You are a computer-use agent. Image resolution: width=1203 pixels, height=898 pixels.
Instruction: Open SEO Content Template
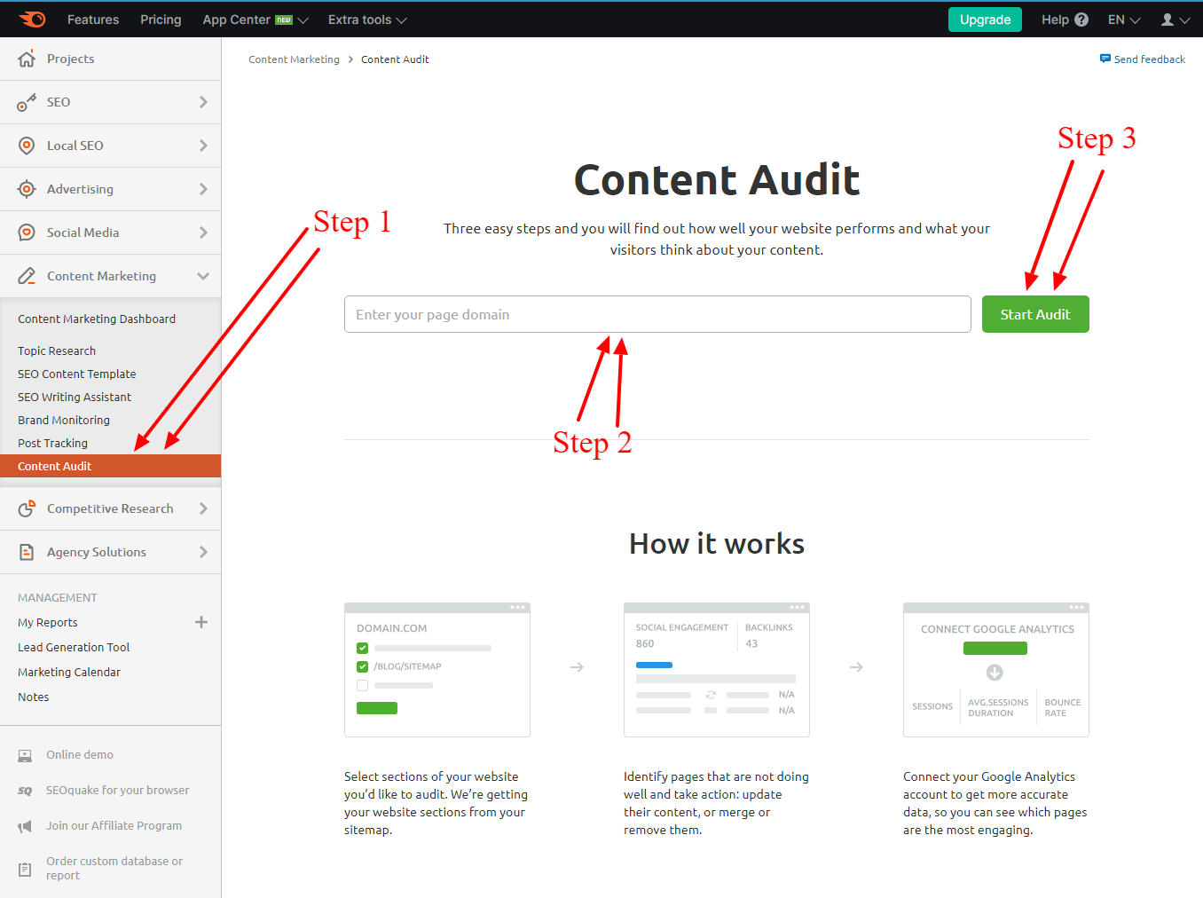click(77, 374)
